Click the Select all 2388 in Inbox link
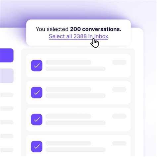The width and height of the screenshot is (157, 157). click(x=78, y=36)
